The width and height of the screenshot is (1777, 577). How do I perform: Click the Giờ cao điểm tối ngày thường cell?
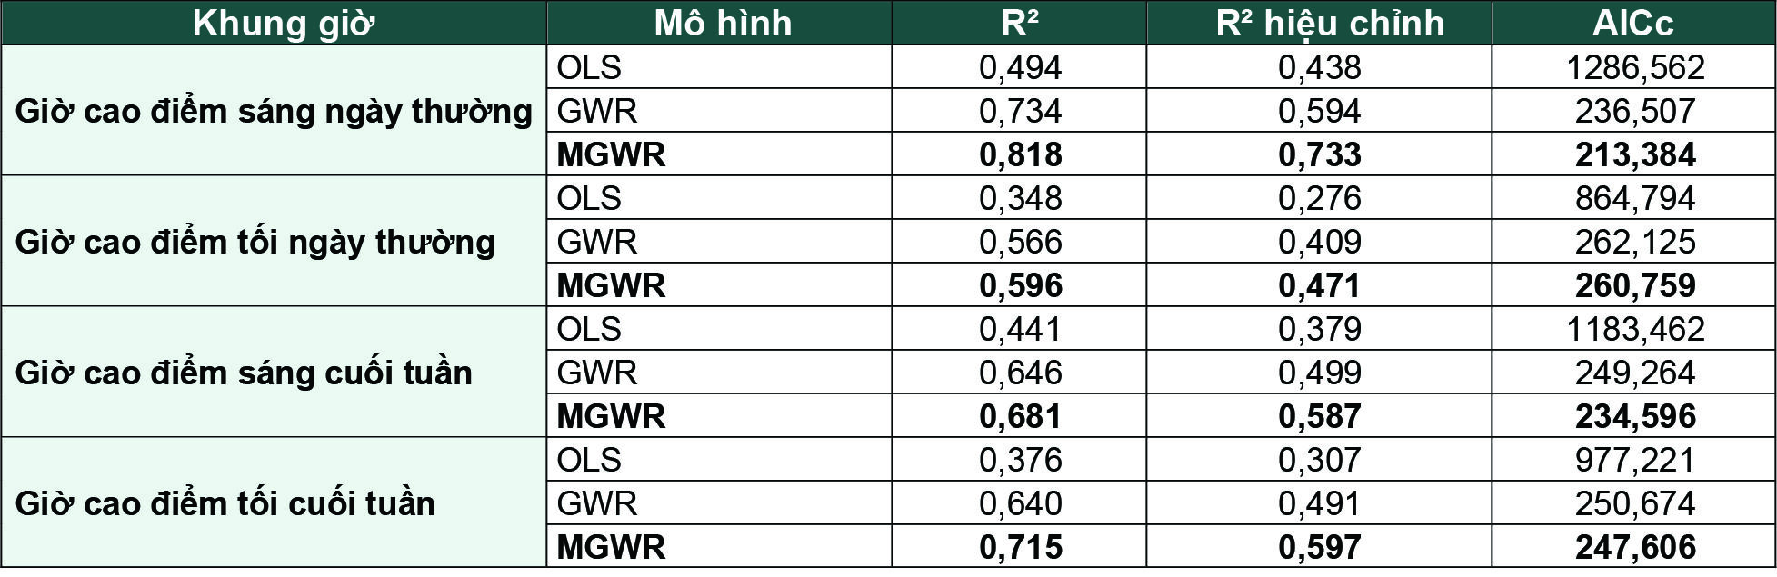tap(274, 242)
